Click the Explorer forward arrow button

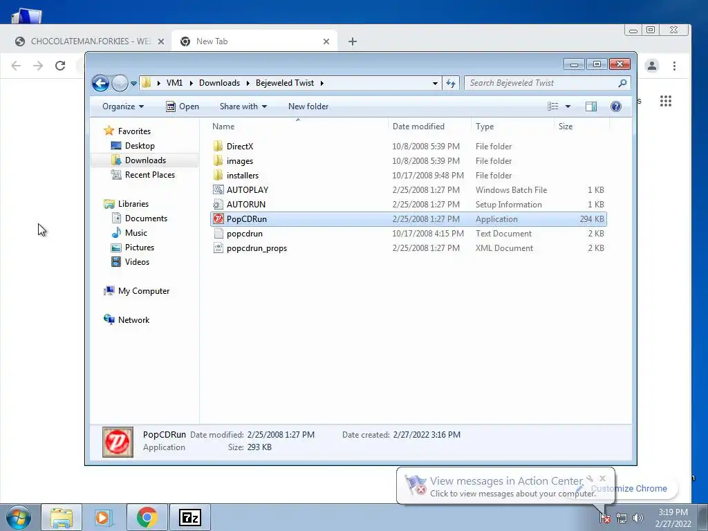[120, 83]
